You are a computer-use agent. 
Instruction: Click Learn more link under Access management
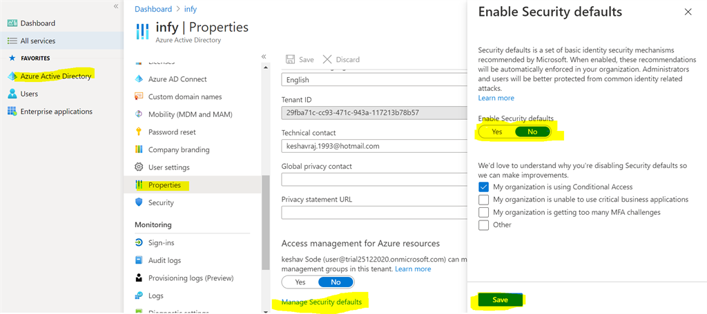pos(413,269)
